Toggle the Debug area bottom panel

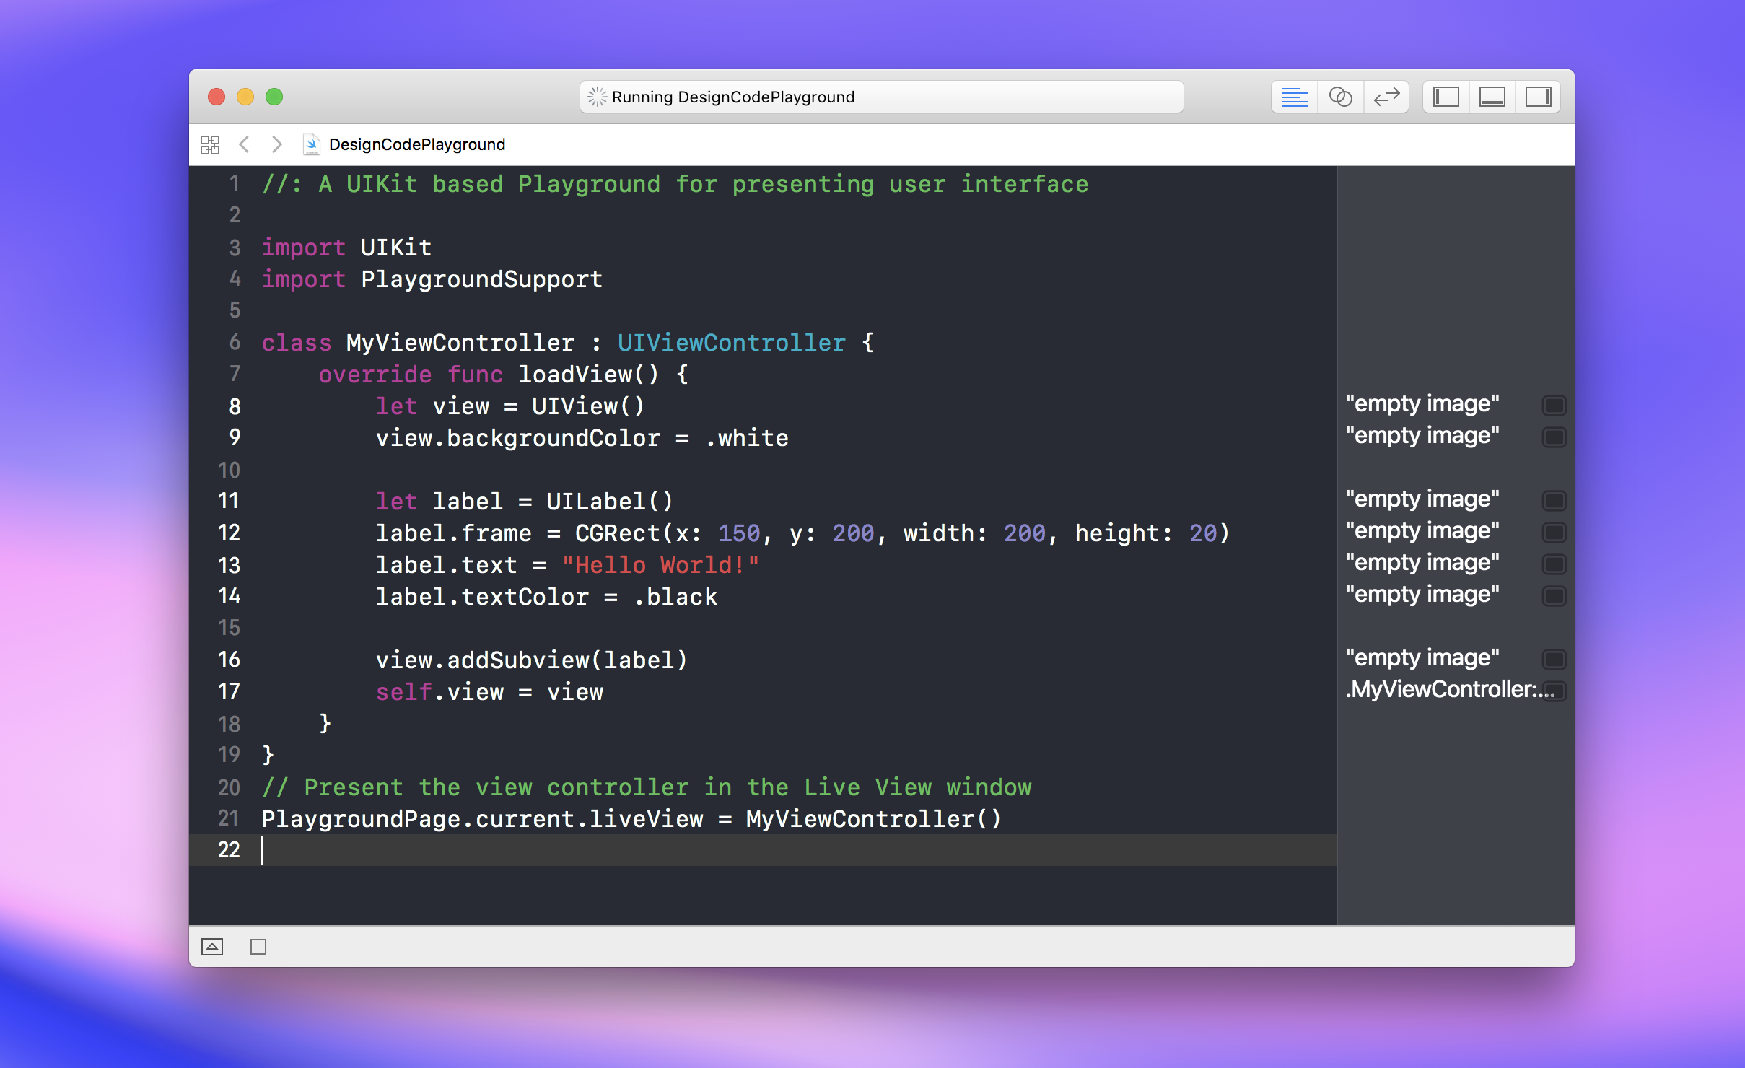pos(1492,97)
